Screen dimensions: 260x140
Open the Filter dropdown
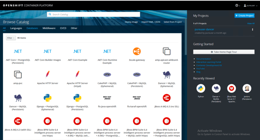(11, 38)
